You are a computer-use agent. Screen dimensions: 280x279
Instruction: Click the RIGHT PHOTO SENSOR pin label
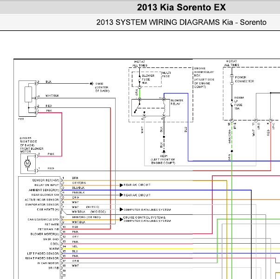[42, 258]
